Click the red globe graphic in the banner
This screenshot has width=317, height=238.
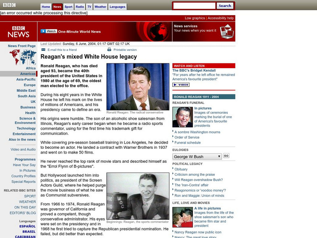tap(159, 32)
